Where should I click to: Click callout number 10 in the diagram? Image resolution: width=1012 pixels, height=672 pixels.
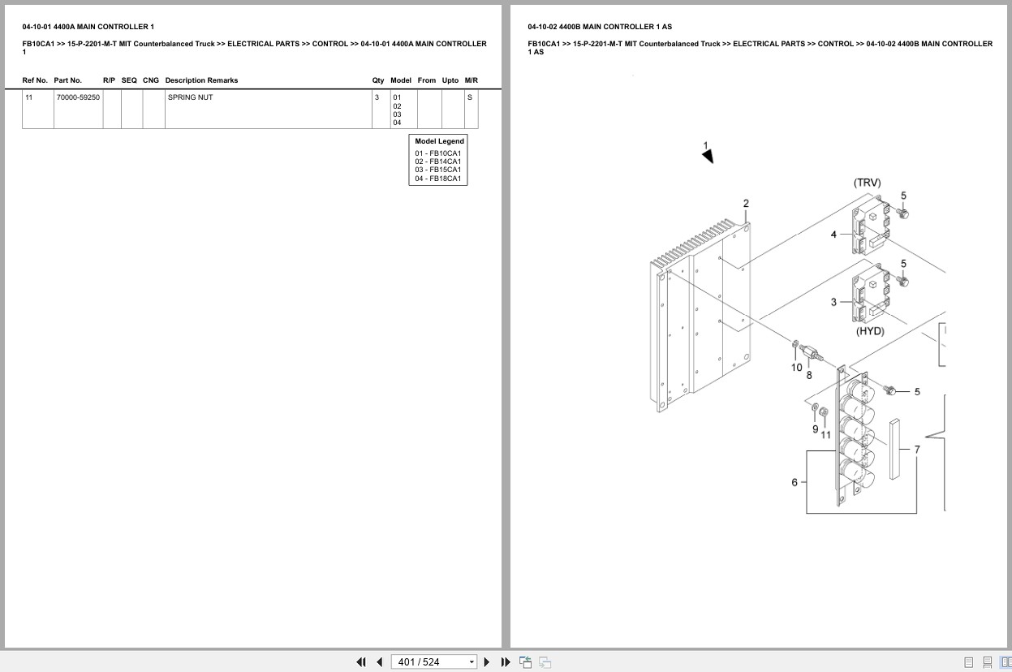[x=797, y=368]
